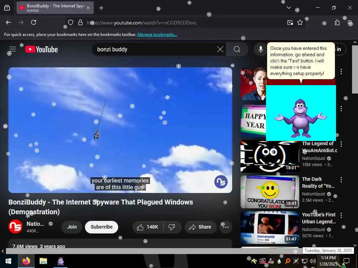Open network status tray icon
This screenshot has height=268, width=358.
click(x=305, y=261)
